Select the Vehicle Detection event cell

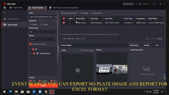pos(96,23)
